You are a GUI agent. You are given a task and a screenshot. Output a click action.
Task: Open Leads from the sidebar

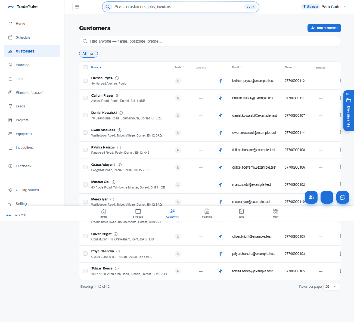click(x=32, y=106)
